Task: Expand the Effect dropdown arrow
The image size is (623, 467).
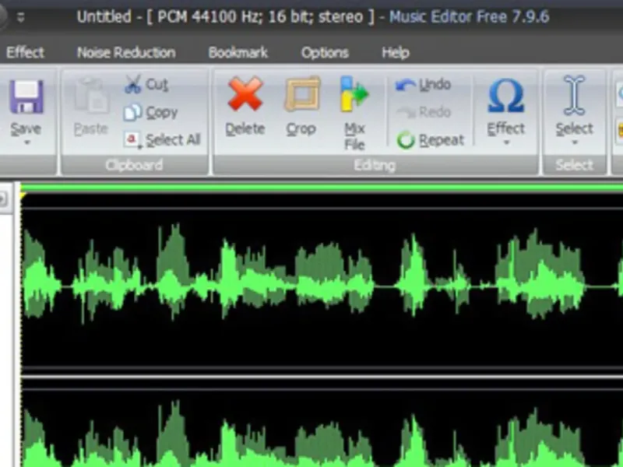Action: tap(506, 142)
